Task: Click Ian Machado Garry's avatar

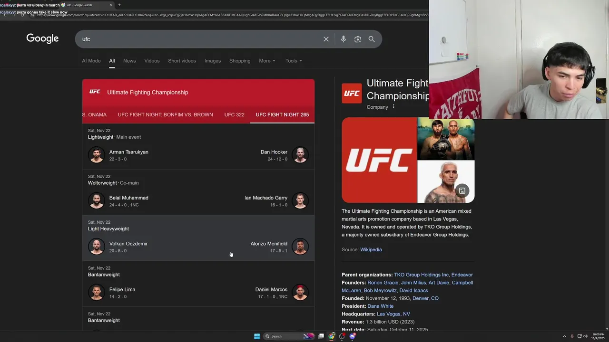Action: coord(300,200)
